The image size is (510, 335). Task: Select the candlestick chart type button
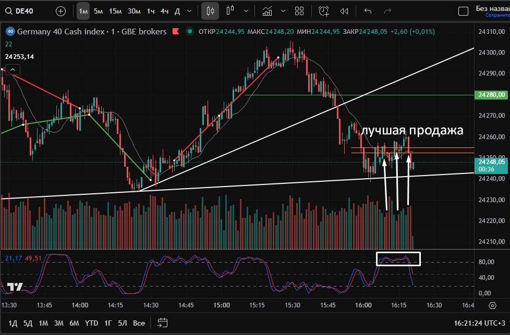[211, 11]
